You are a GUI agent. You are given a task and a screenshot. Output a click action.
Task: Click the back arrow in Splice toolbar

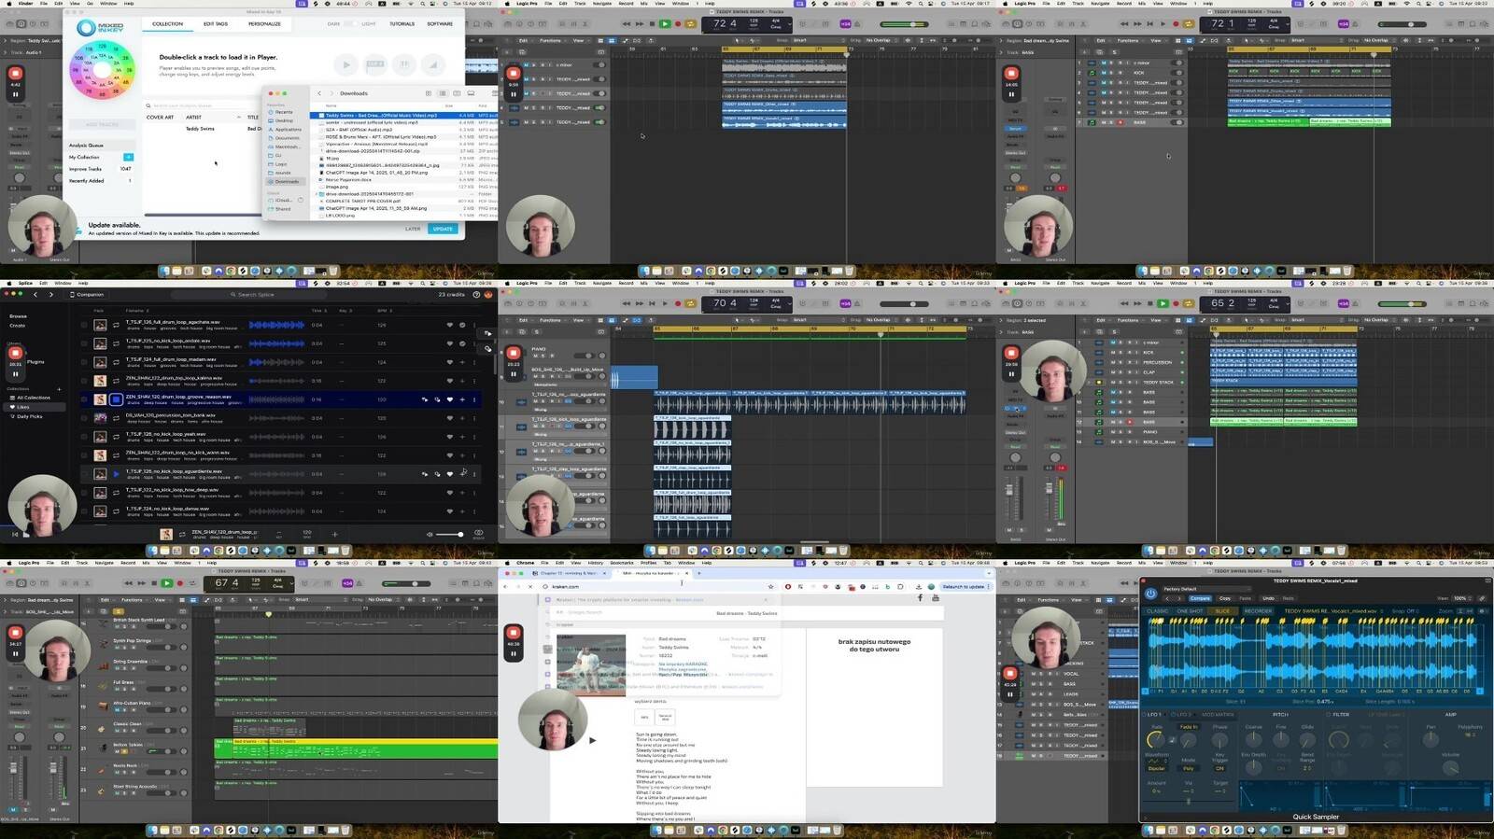(35, 294)
